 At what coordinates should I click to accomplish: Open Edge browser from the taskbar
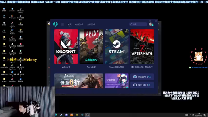(56, 115)
